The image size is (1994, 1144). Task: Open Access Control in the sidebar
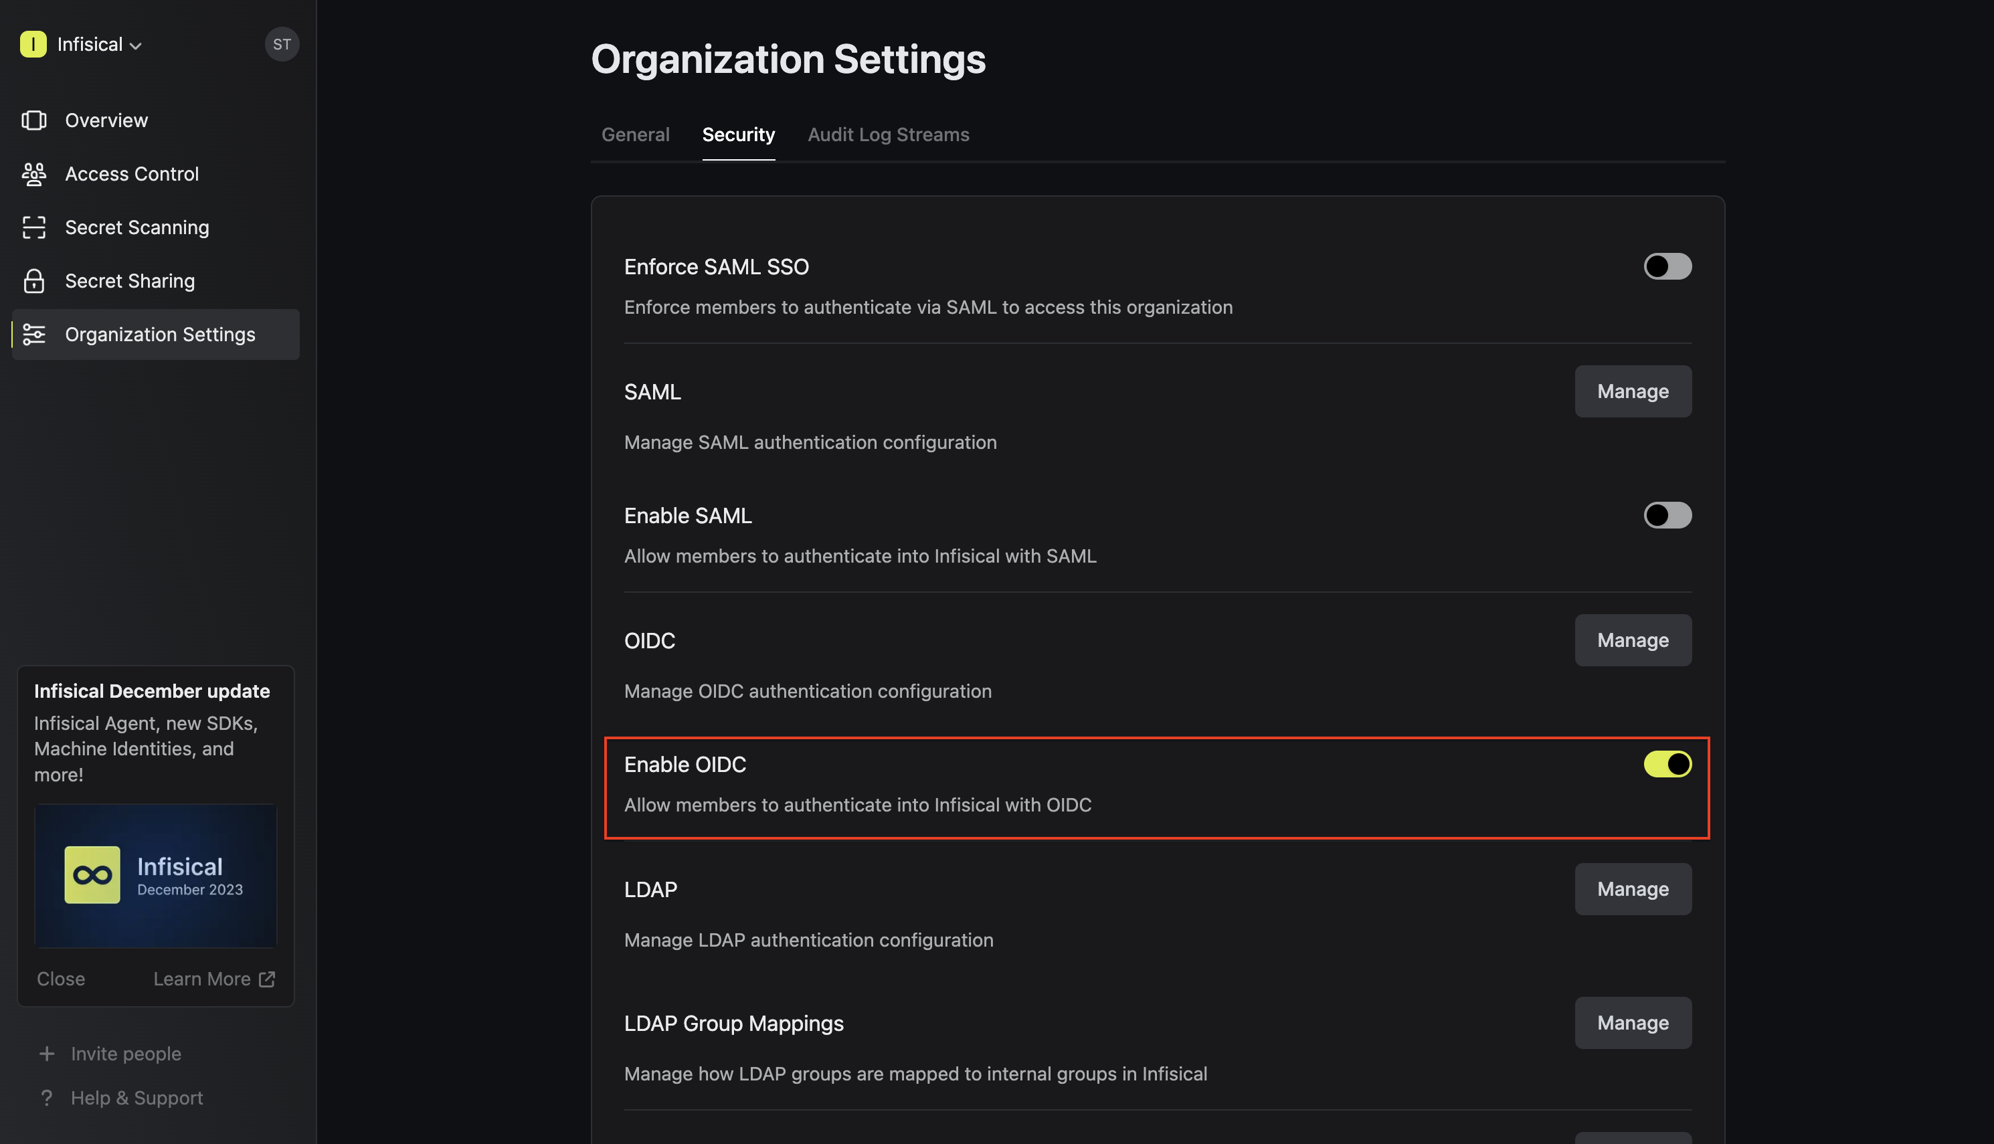pyautogui.click(x=155, y=174)
